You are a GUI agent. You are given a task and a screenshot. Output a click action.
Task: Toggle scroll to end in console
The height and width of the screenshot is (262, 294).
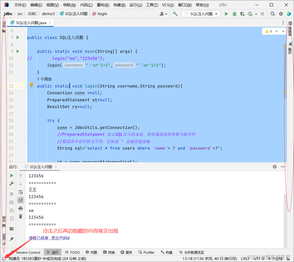click(x=21, y=200)
